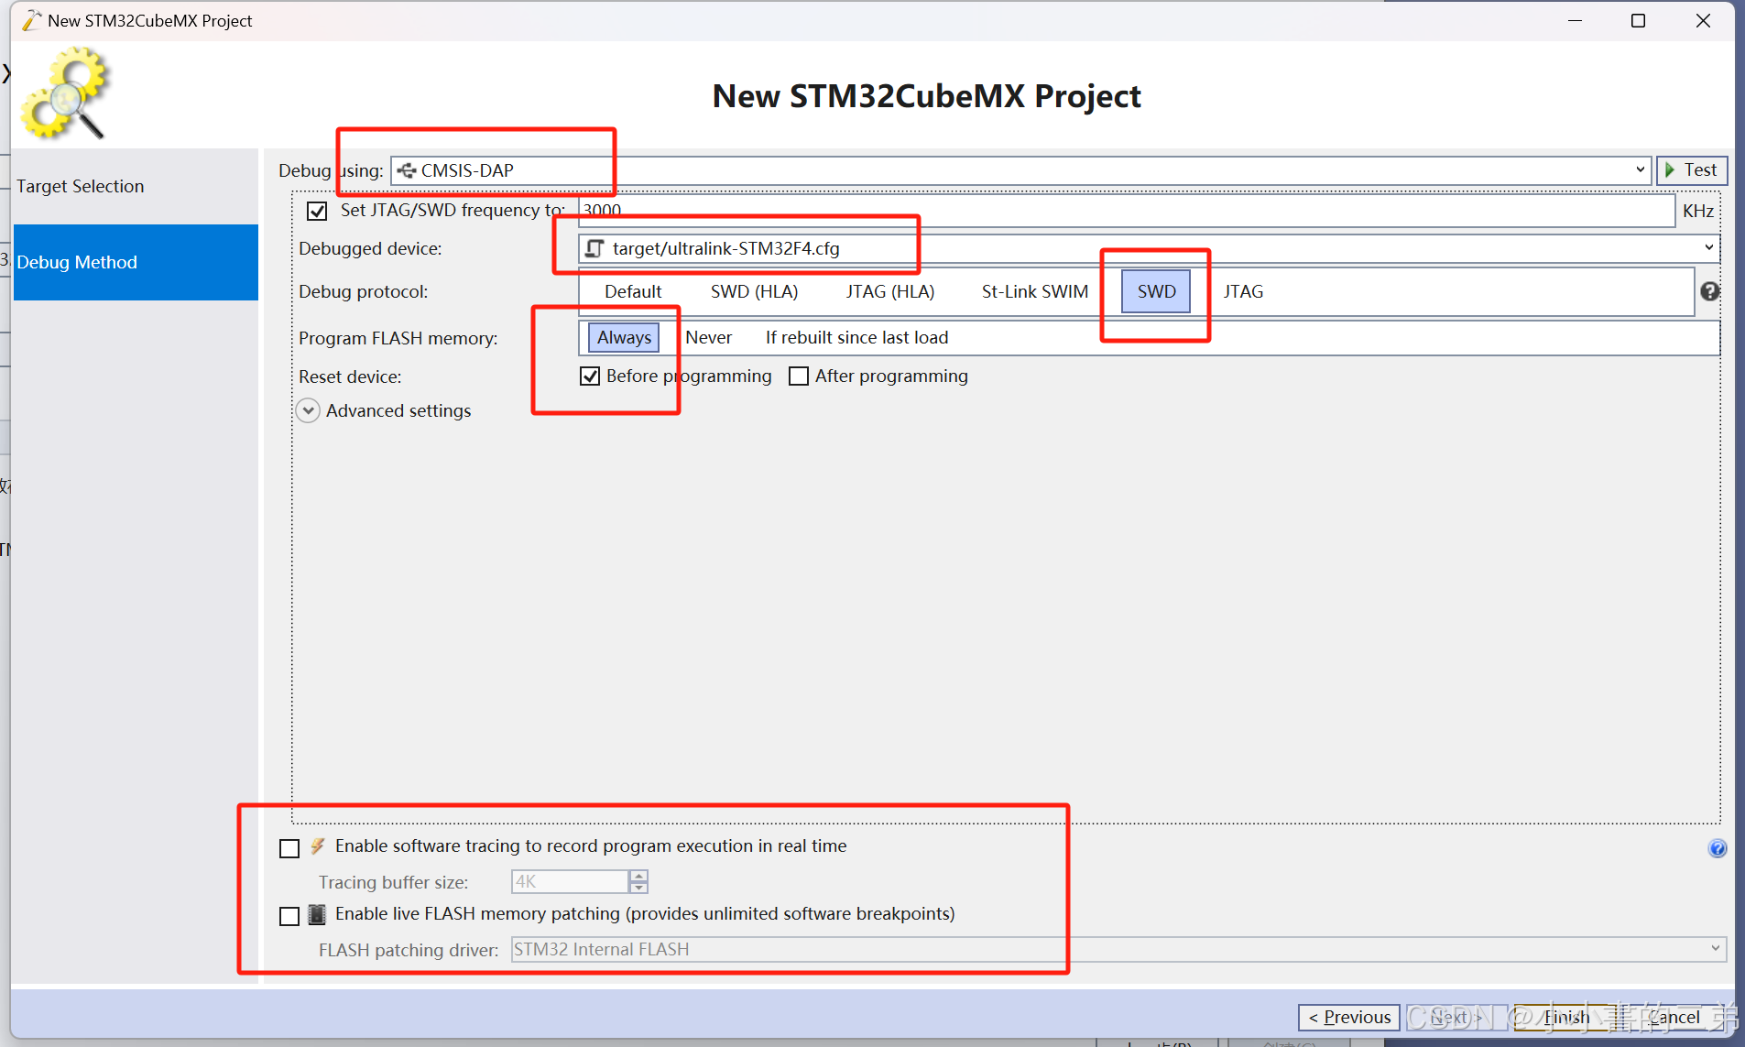Switch to the Target Selection section
The height and width of the screenshot is (1047, 1745).
tap(81, 186)
